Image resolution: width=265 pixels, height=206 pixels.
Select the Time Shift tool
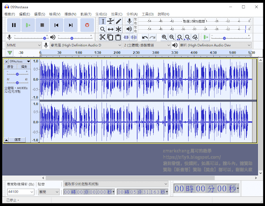(x=110, y=29)
